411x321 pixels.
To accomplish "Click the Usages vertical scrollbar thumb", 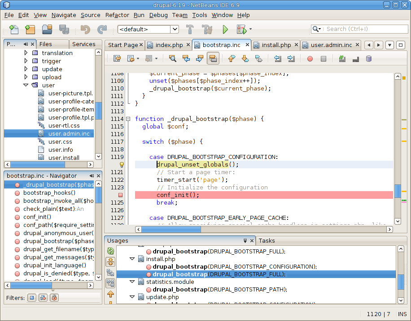I will click(401, 282).
